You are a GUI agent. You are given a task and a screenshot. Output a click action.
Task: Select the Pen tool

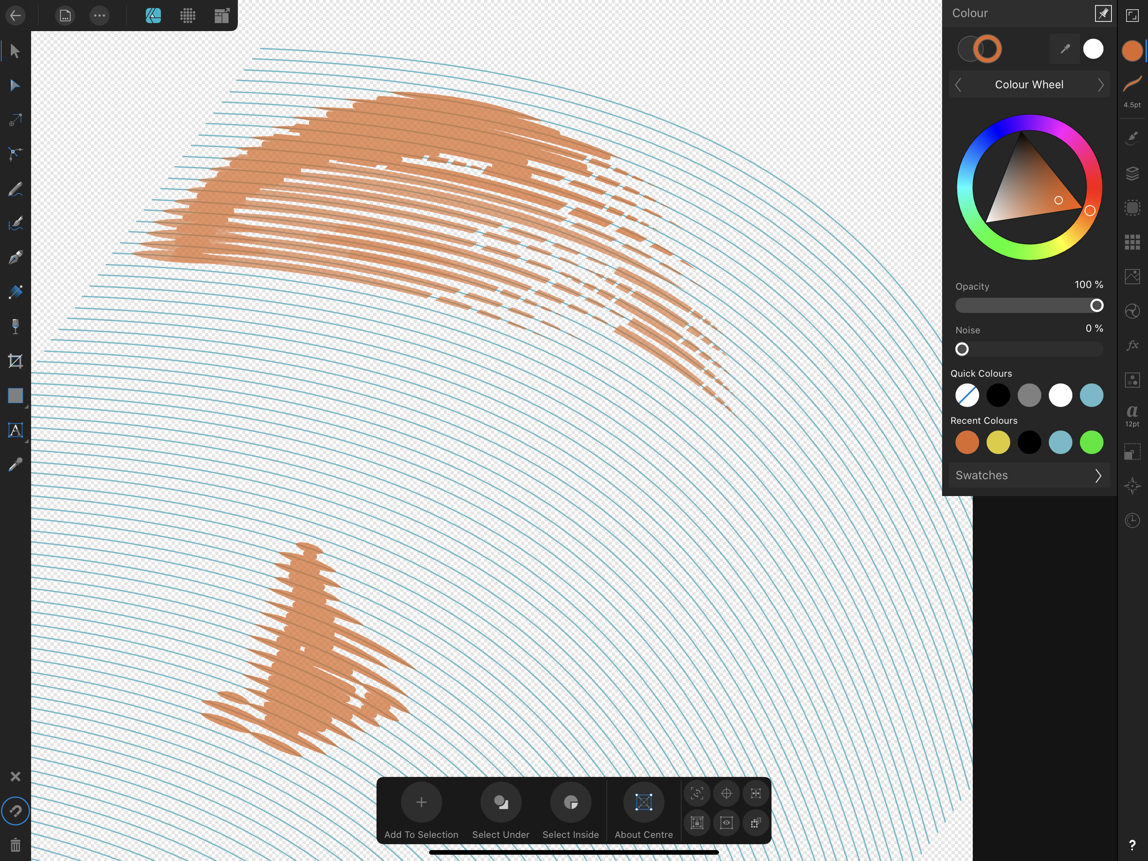click(x=16, y=258)
